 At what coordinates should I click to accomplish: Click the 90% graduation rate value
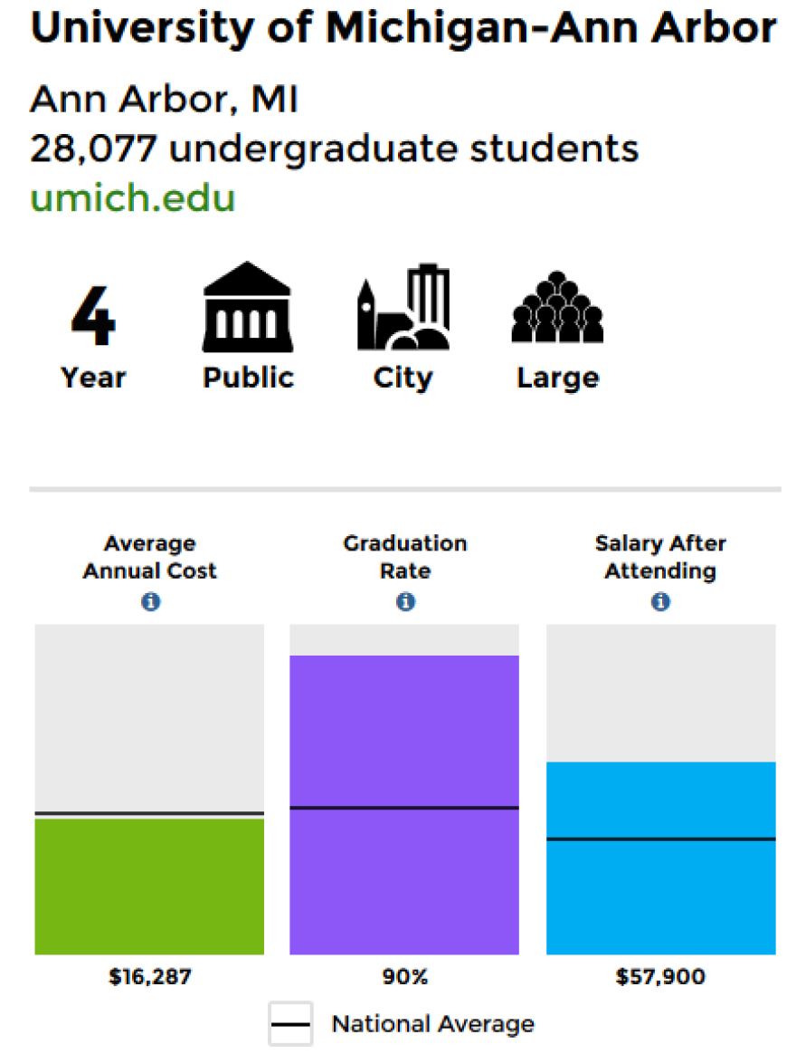405,976
